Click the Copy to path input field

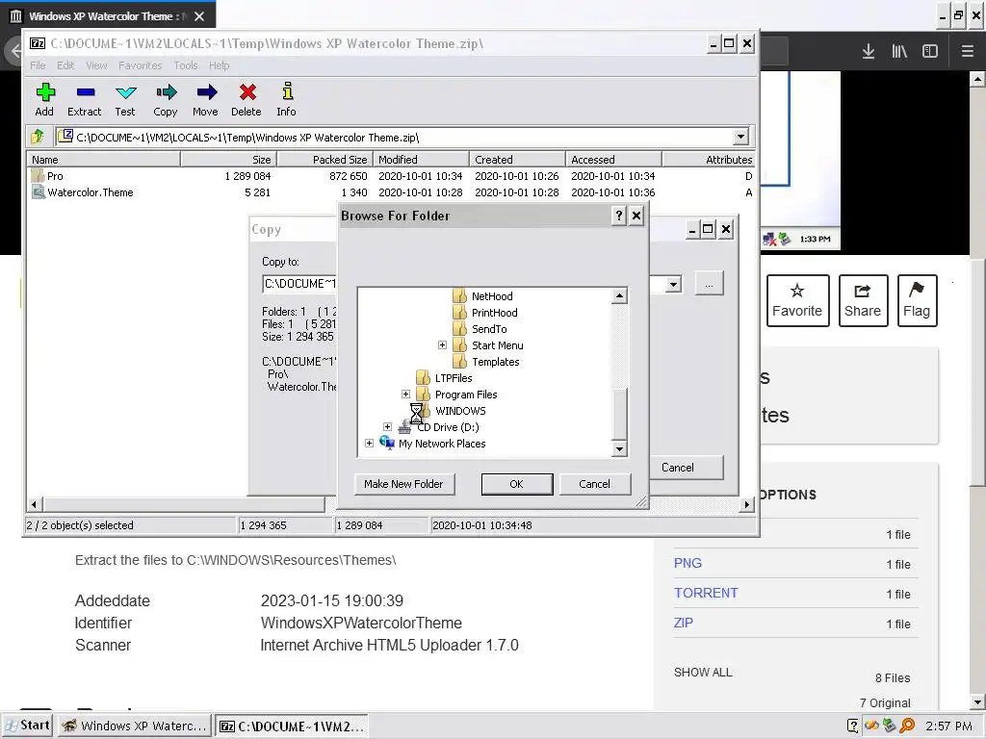299,284
